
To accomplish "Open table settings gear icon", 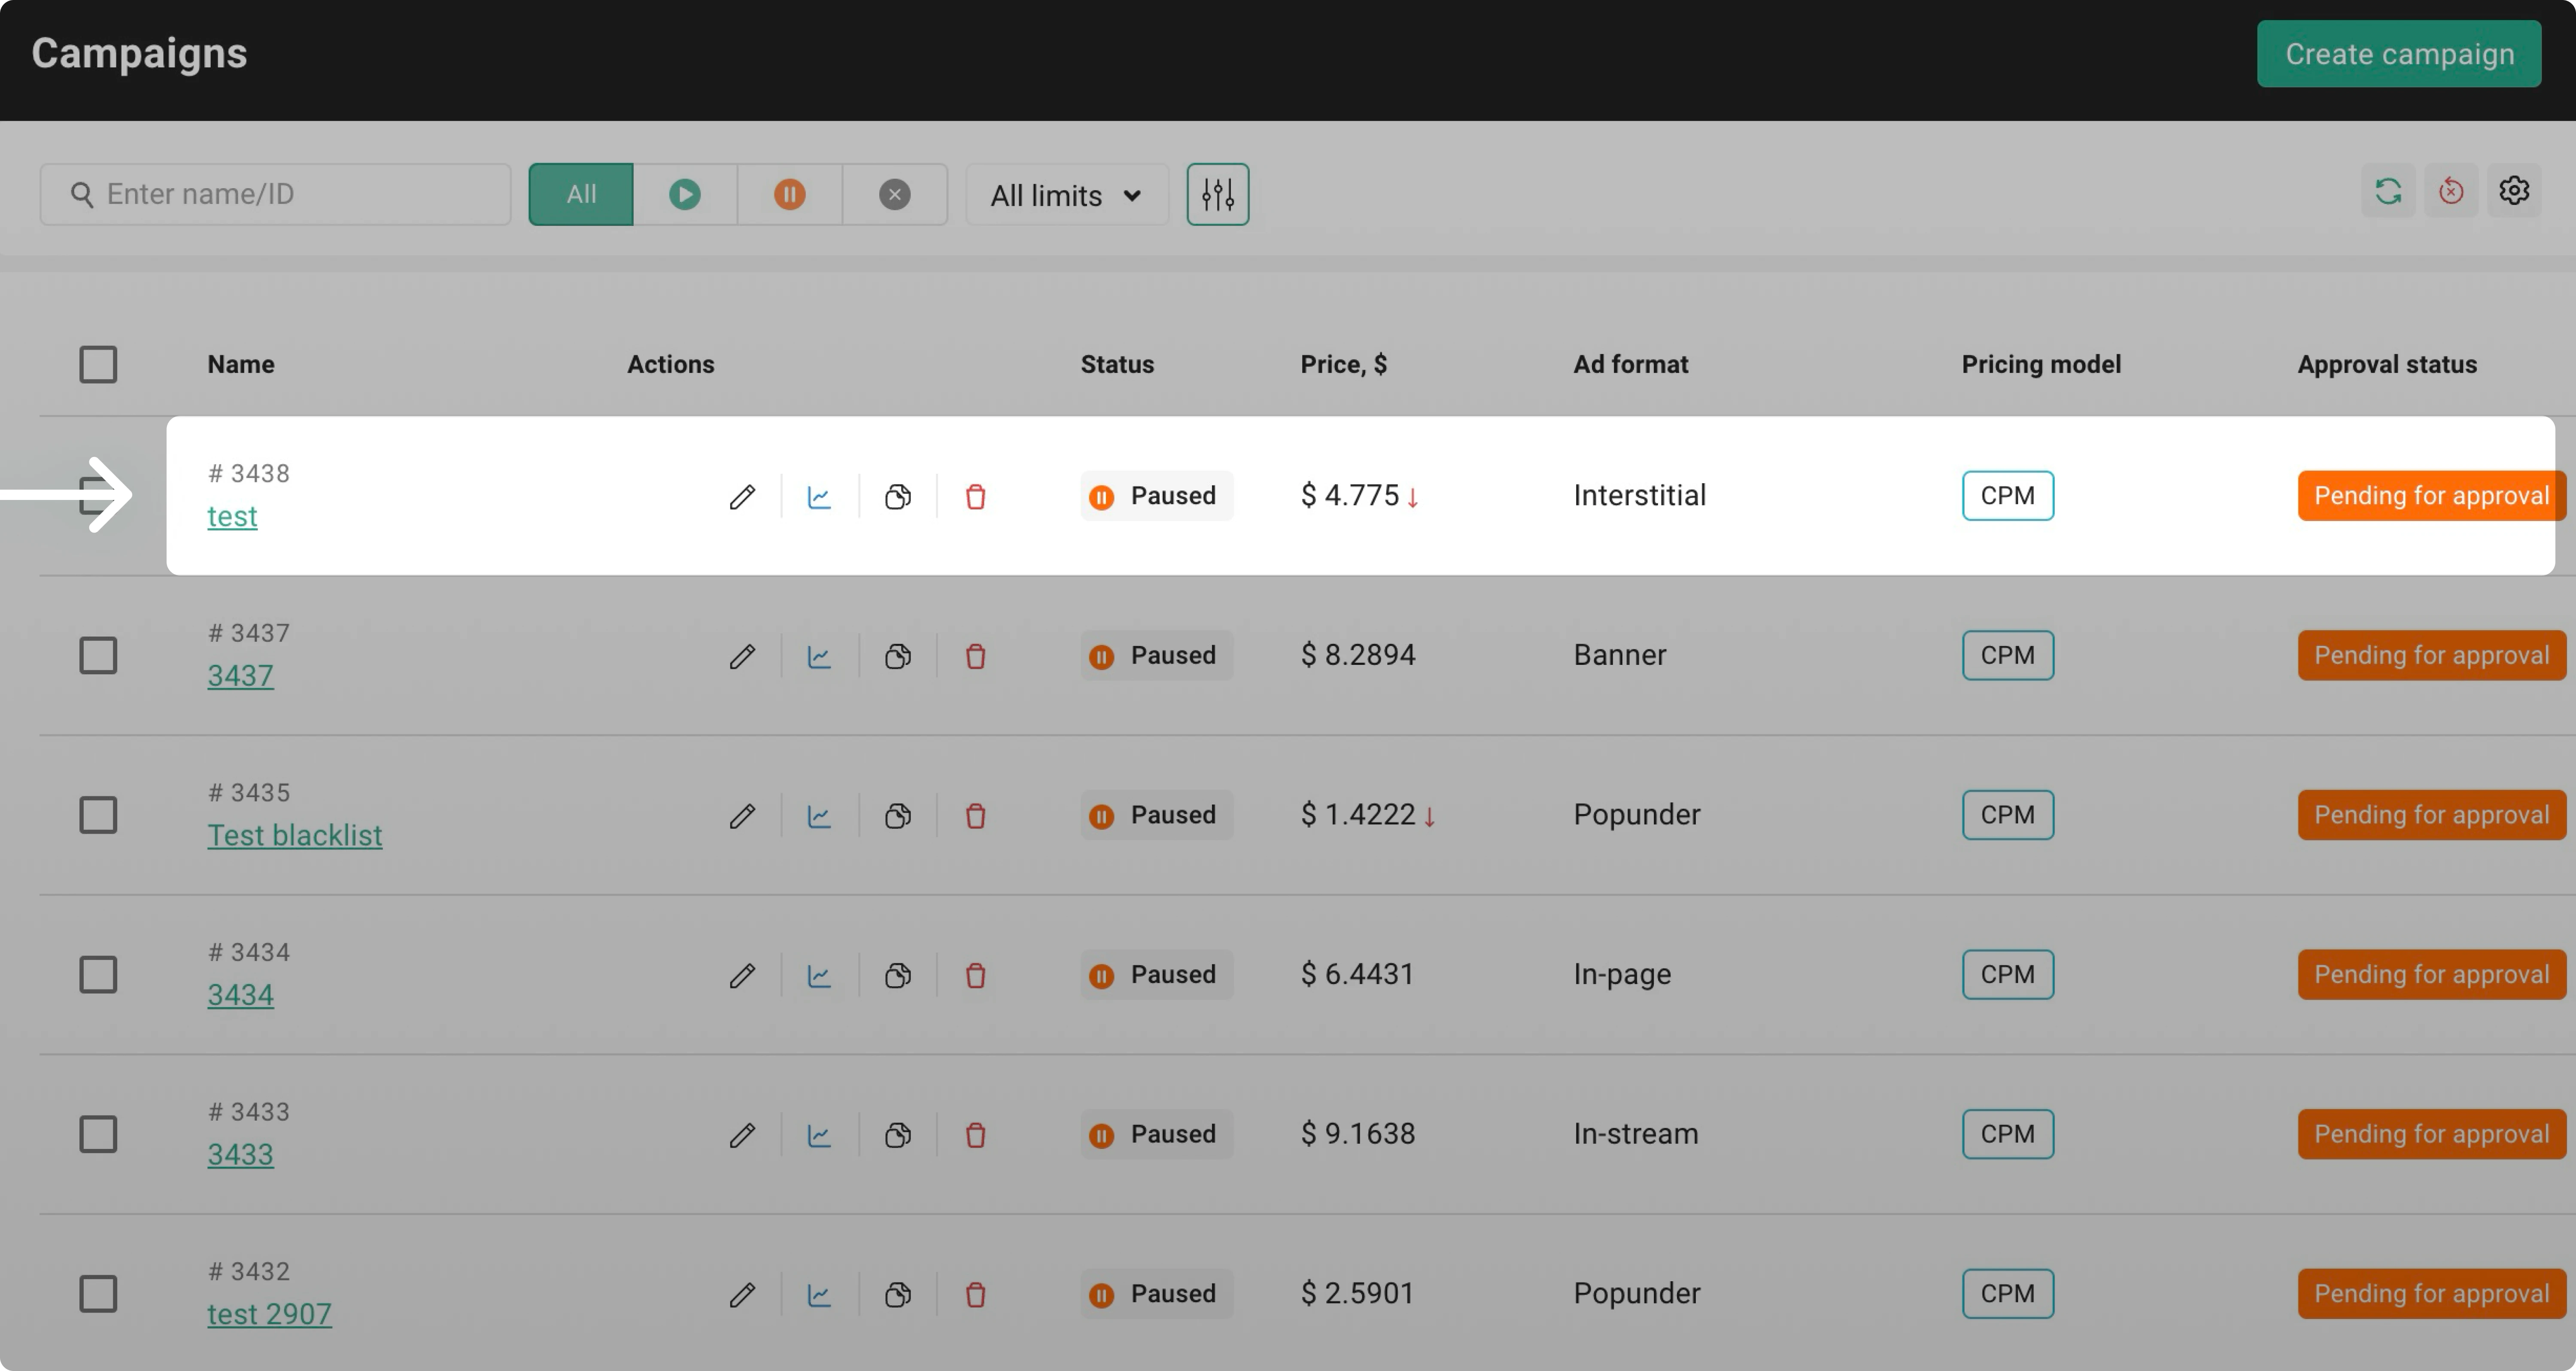I will [2514, 191].
